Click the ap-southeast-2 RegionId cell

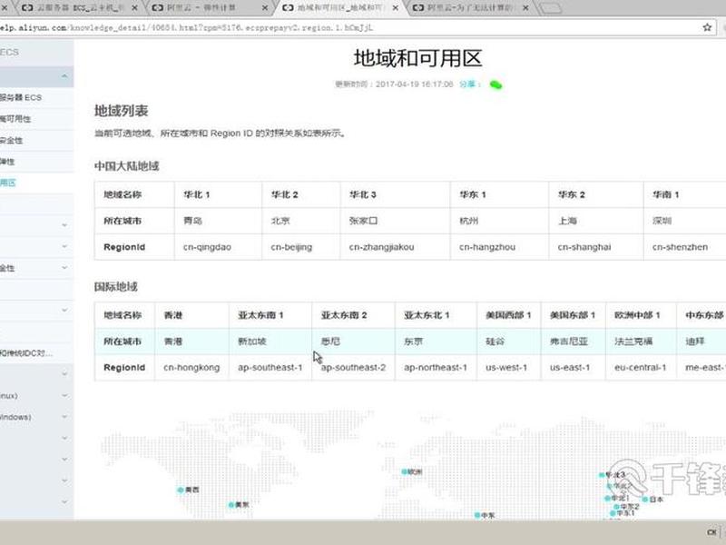tap(354, 368)
